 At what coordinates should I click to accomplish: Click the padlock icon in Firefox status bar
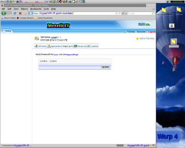tap(151, 145)
